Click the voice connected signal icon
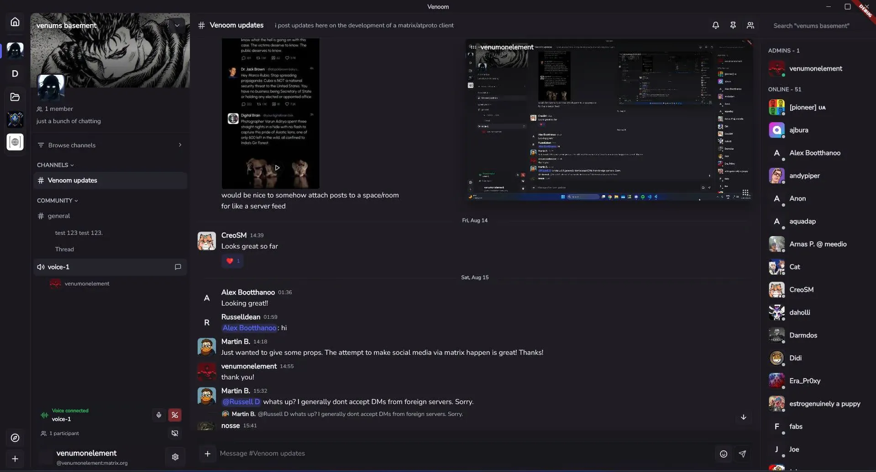876x472 pixels. 44,415
